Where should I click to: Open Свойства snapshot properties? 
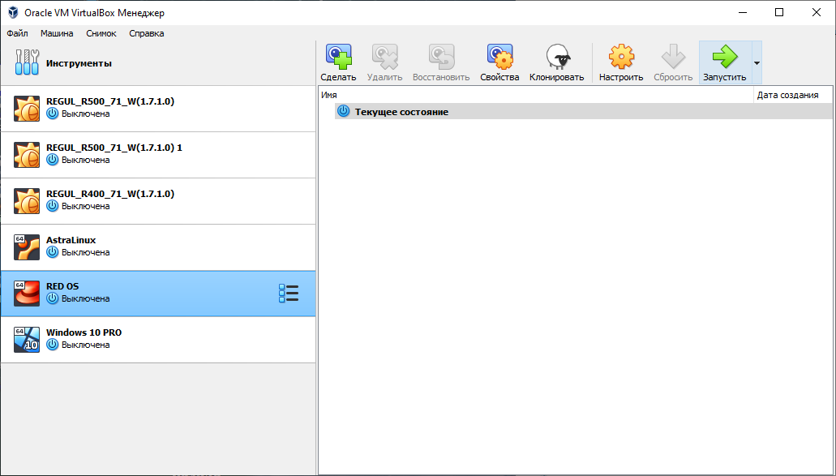tap(499, 57)
